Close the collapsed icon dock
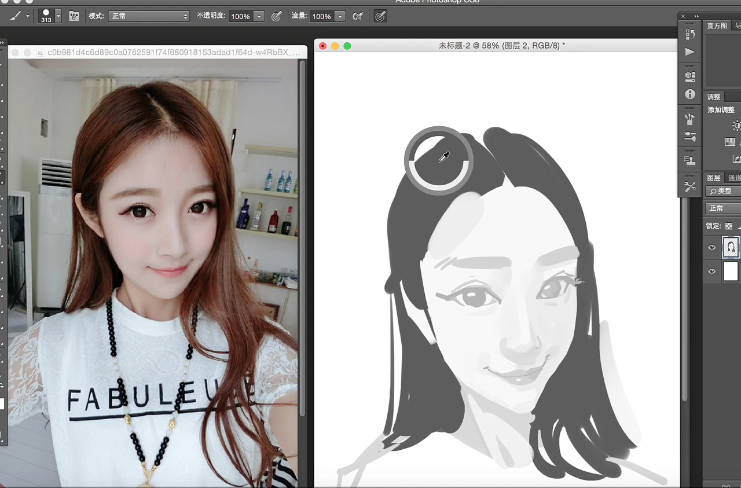This screenshot has height=488, width=741. pyautogui.click(x=683, y=16)
